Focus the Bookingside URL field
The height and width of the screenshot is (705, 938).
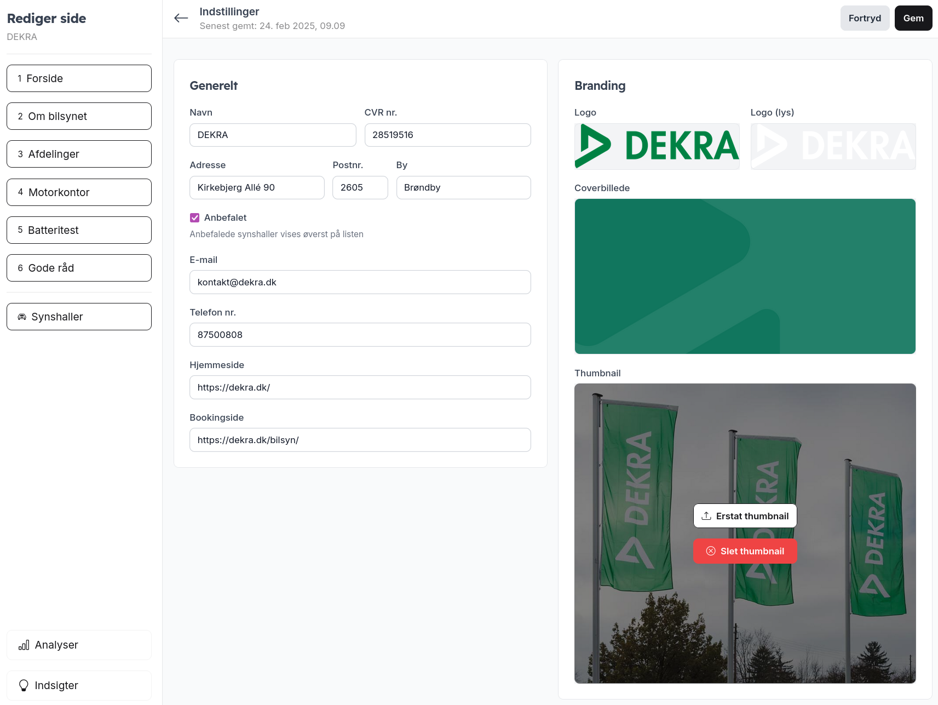click(360, 440)
